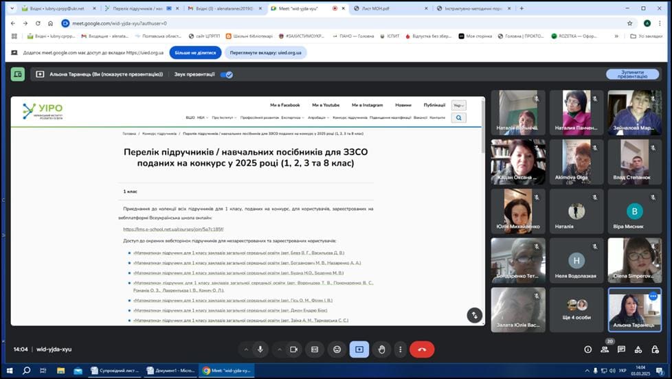Bookmark this page with the star
The height and width of the screenshot is (379, 672).
[x=629, y=23]
